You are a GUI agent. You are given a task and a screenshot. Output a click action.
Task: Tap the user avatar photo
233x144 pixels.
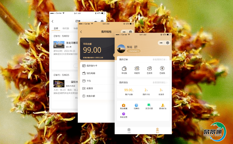pyautogui.click(x=121, y=49)
